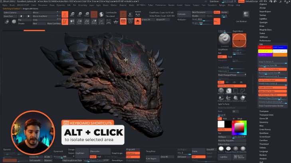Click the New Document button
This screenshot has height=163, width=291.
(202, 12)
